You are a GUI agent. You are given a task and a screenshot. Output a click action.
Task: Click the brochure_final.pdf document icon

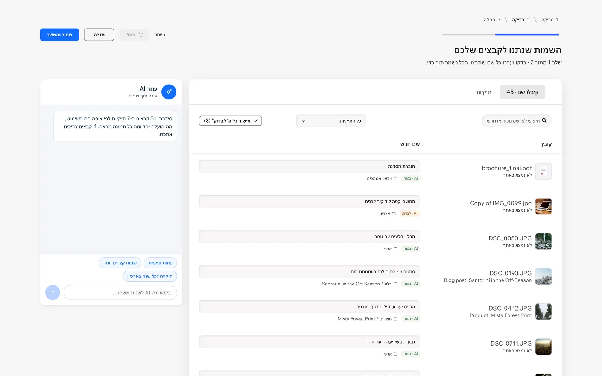click(543, 171)
